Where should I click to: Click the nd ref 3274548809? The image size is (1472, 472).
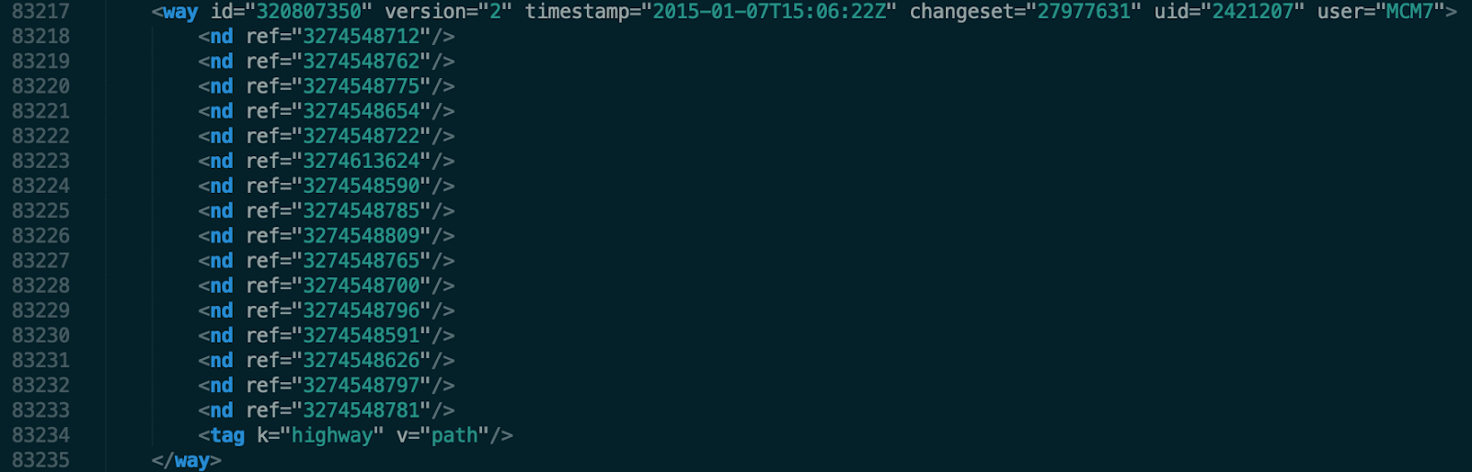click(x=362, y=236)
